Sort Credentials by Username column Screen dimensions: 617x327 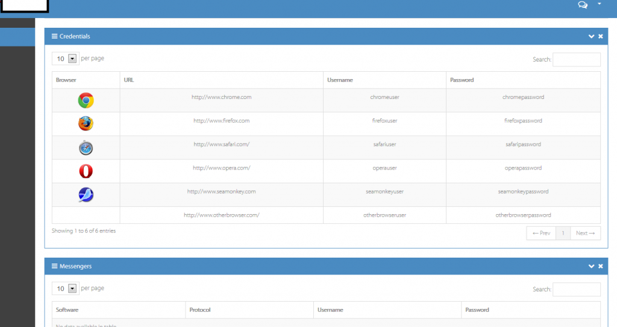tap(384, 80)
